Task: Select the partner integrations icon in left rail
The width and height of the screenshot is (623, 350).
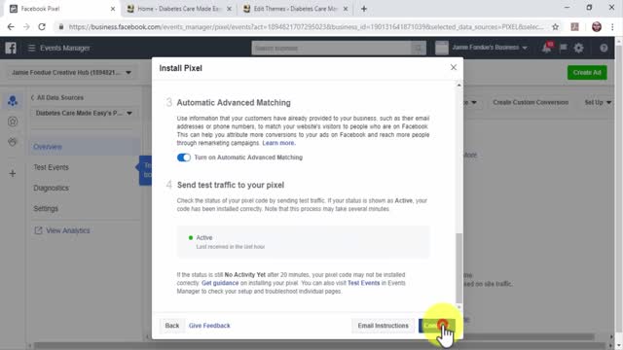Action: [x=13, y=142]
